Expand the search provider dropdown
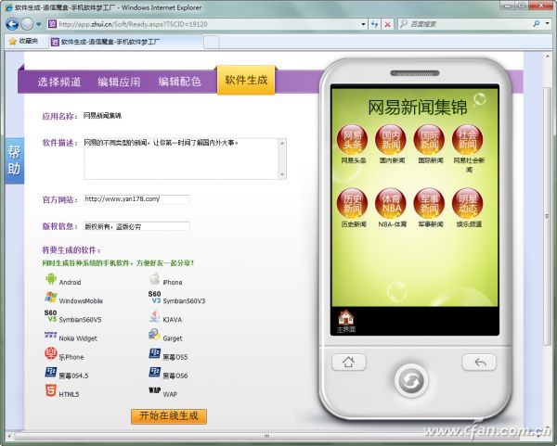The height and width of the screenshot is (446, 557). (548, 24)
